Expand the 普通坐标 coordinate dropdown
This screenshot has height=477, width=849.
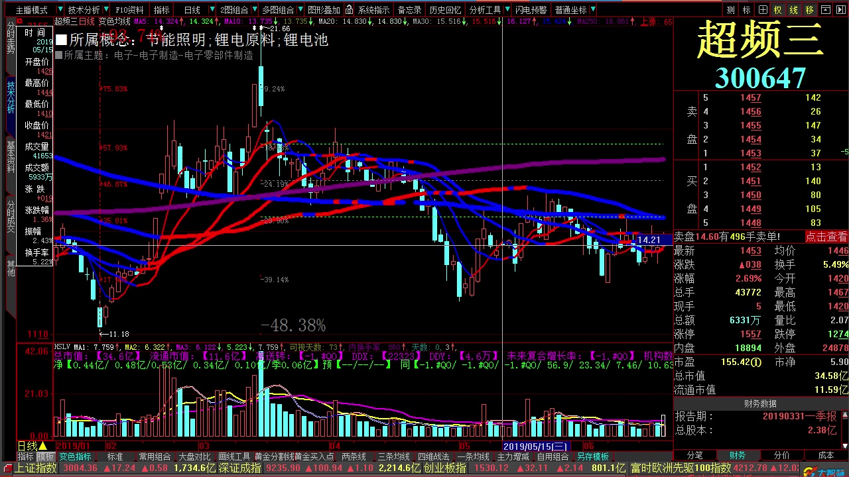tap(575, 10)
